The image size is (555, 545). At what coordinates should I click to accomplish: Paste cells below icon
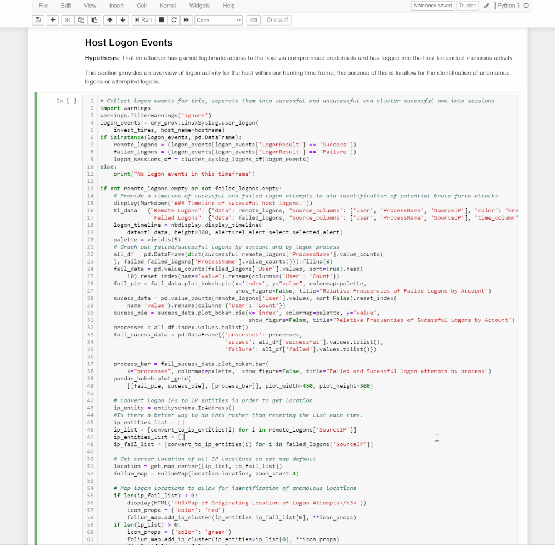coord(94,20)
